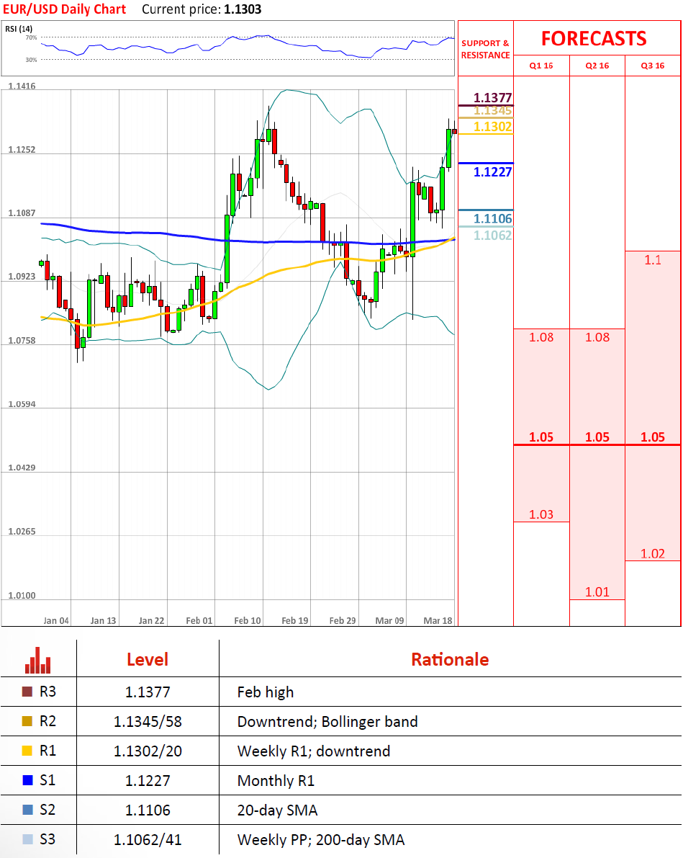Click the Mar 18 date axis label

(x=438, y=620)
